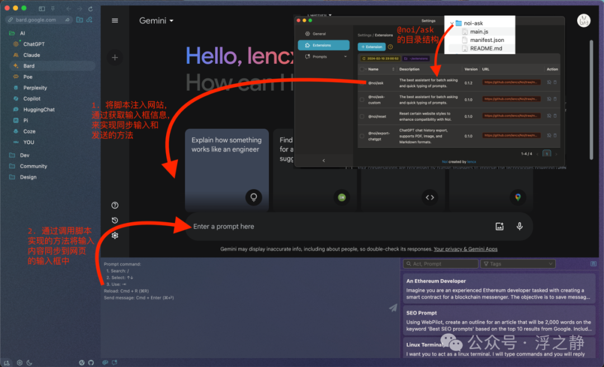Click the reload page icon
The width and height of the screenshot is (604, 367).
[x=91, y=8]
